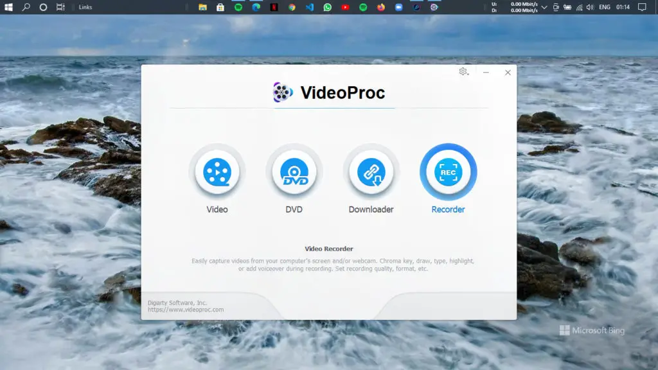Open File Explorer from taskbar
The width and height of the screenshot is (658, 370).
[202, 7]
